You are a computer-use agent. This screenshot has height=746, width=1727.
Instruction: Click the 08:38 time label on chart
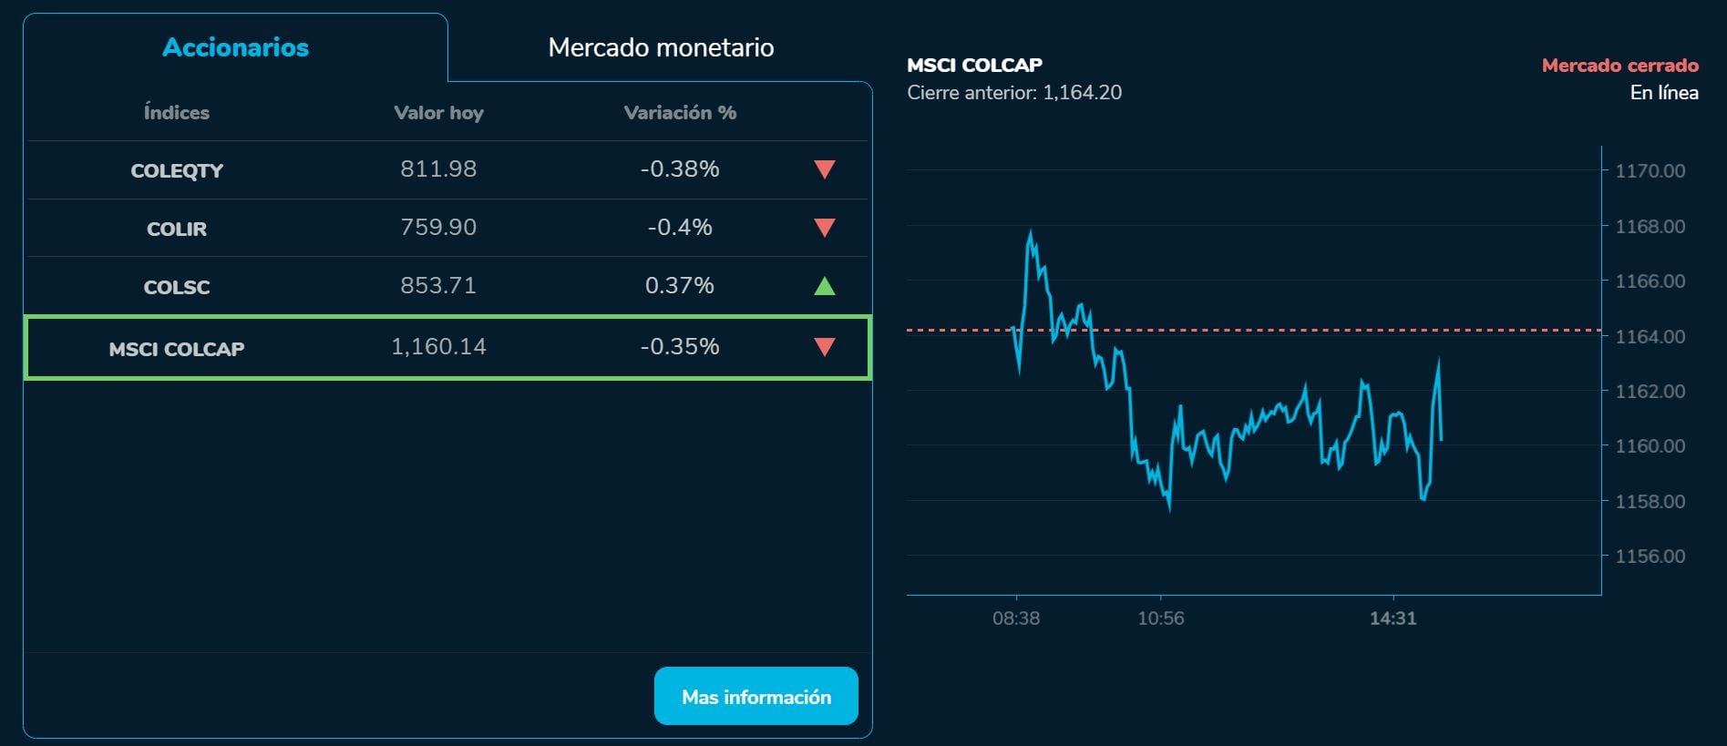pyautogui.click(x=1016, y=618)
